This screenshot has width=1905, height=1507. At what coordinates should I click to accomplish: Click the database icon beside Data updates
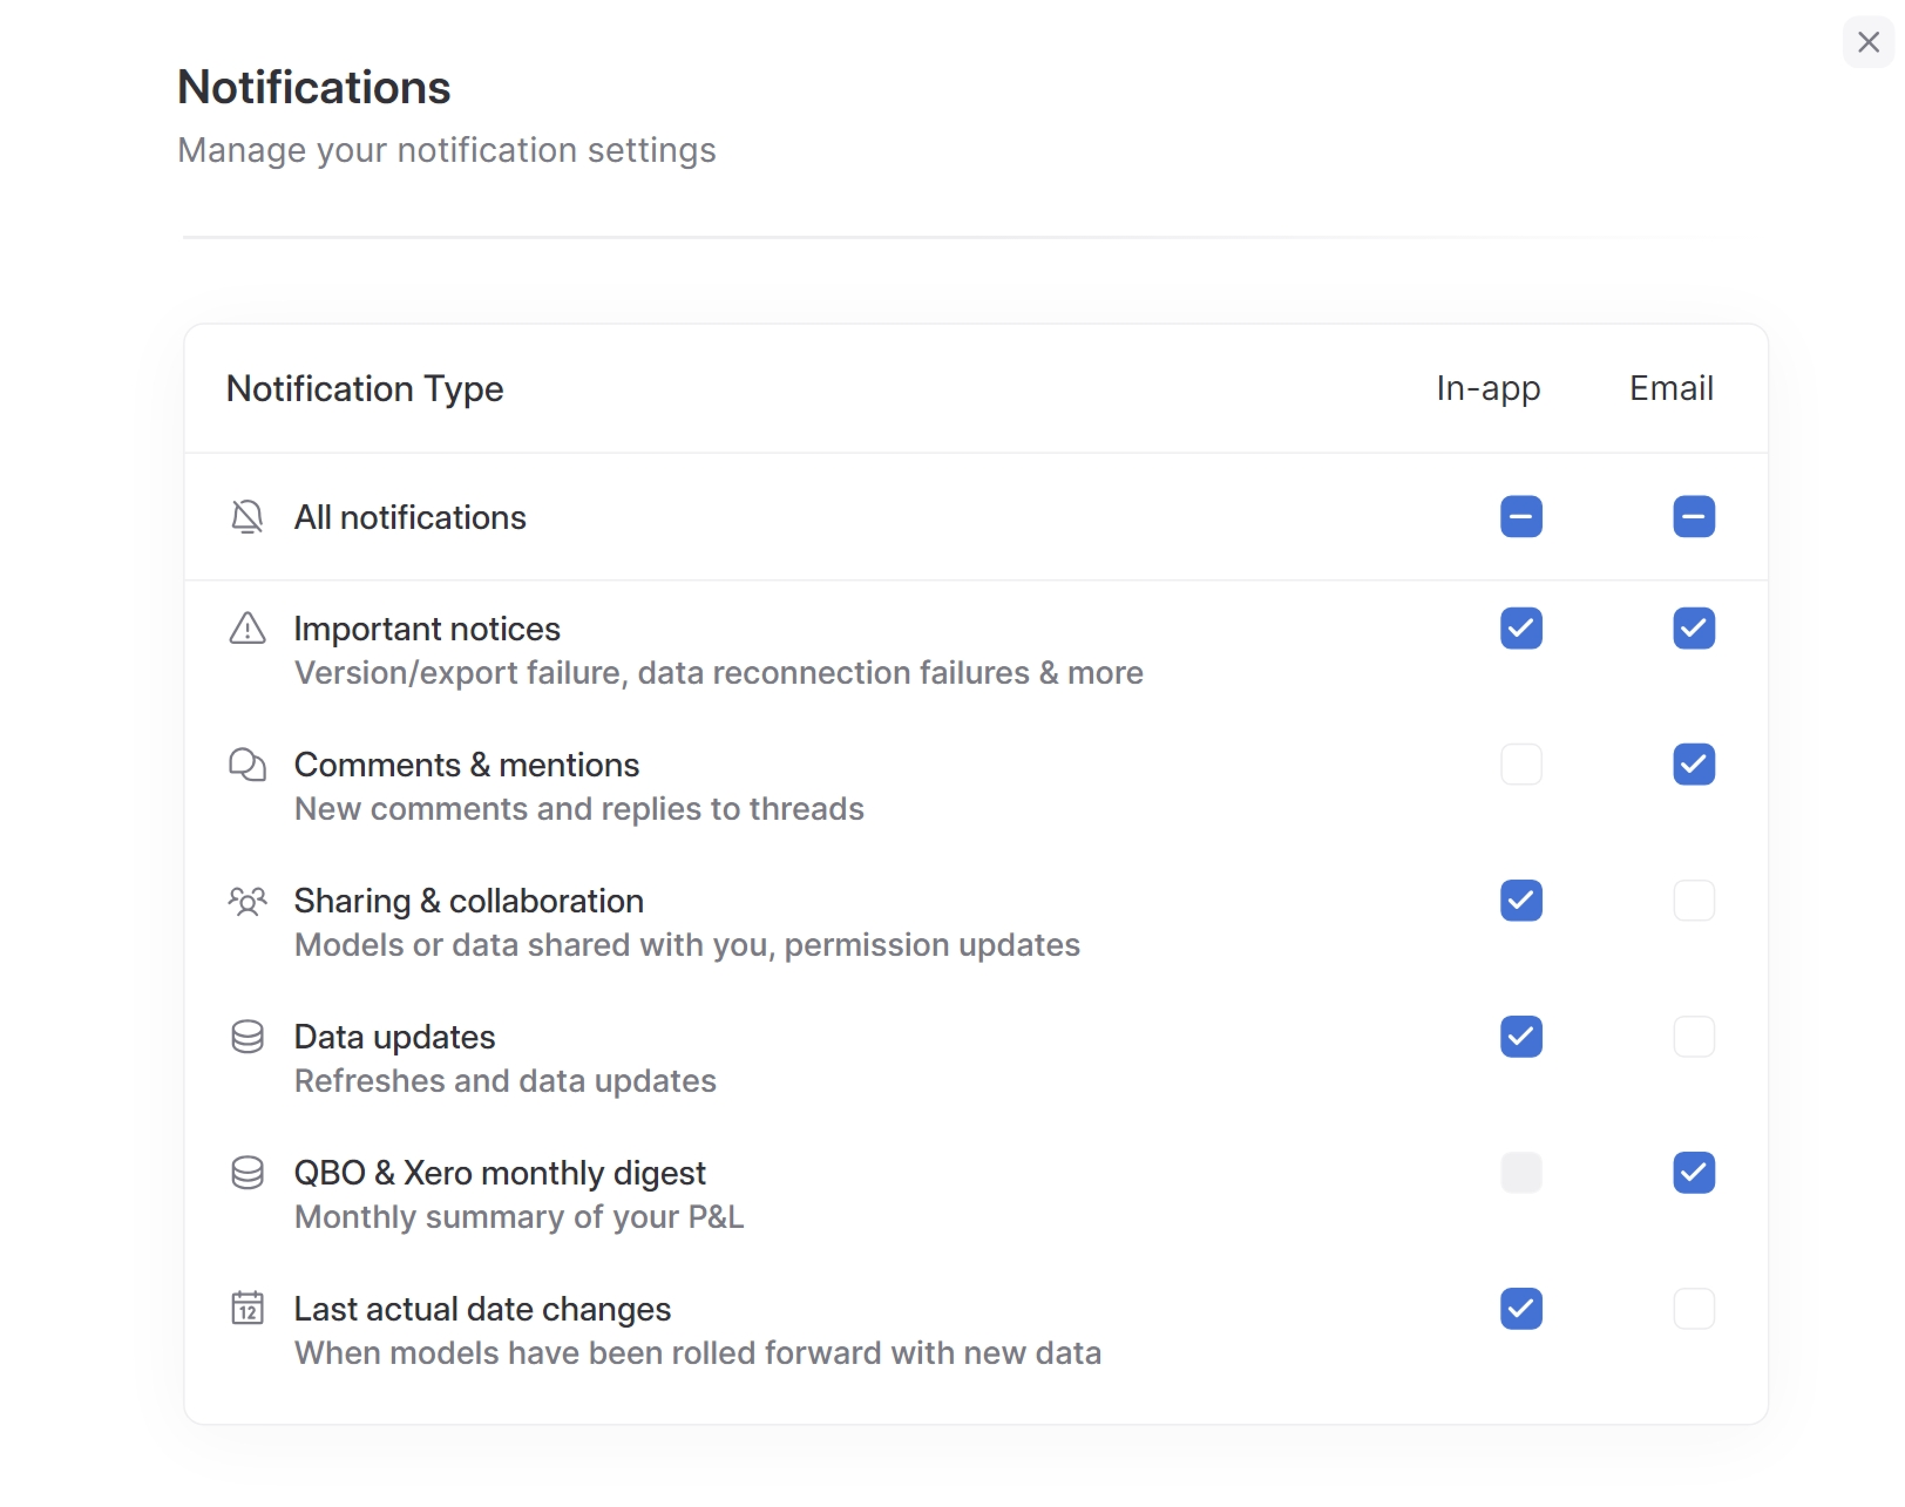click(246, 1037)
